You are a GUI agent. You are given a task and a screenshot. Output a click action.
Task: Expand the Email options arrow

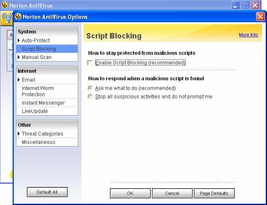[x=19, y=80]
